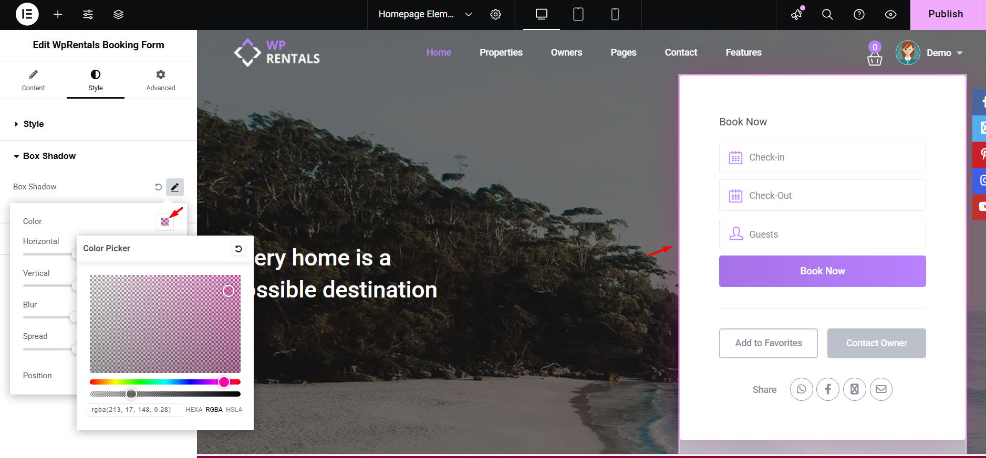This screenshot has width=986, height=458.
Task: Open the Finder search icon
Action: click(x=827, y=14)
